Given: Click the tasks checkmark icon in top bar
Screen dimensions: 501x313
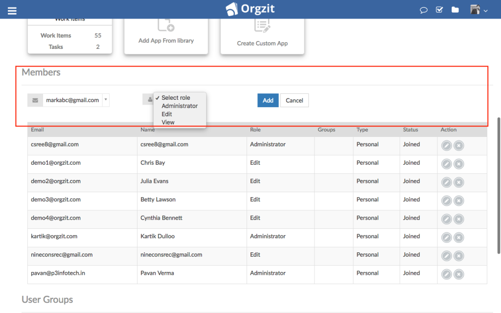Looking at the screenshot, I should pos(439,9).
